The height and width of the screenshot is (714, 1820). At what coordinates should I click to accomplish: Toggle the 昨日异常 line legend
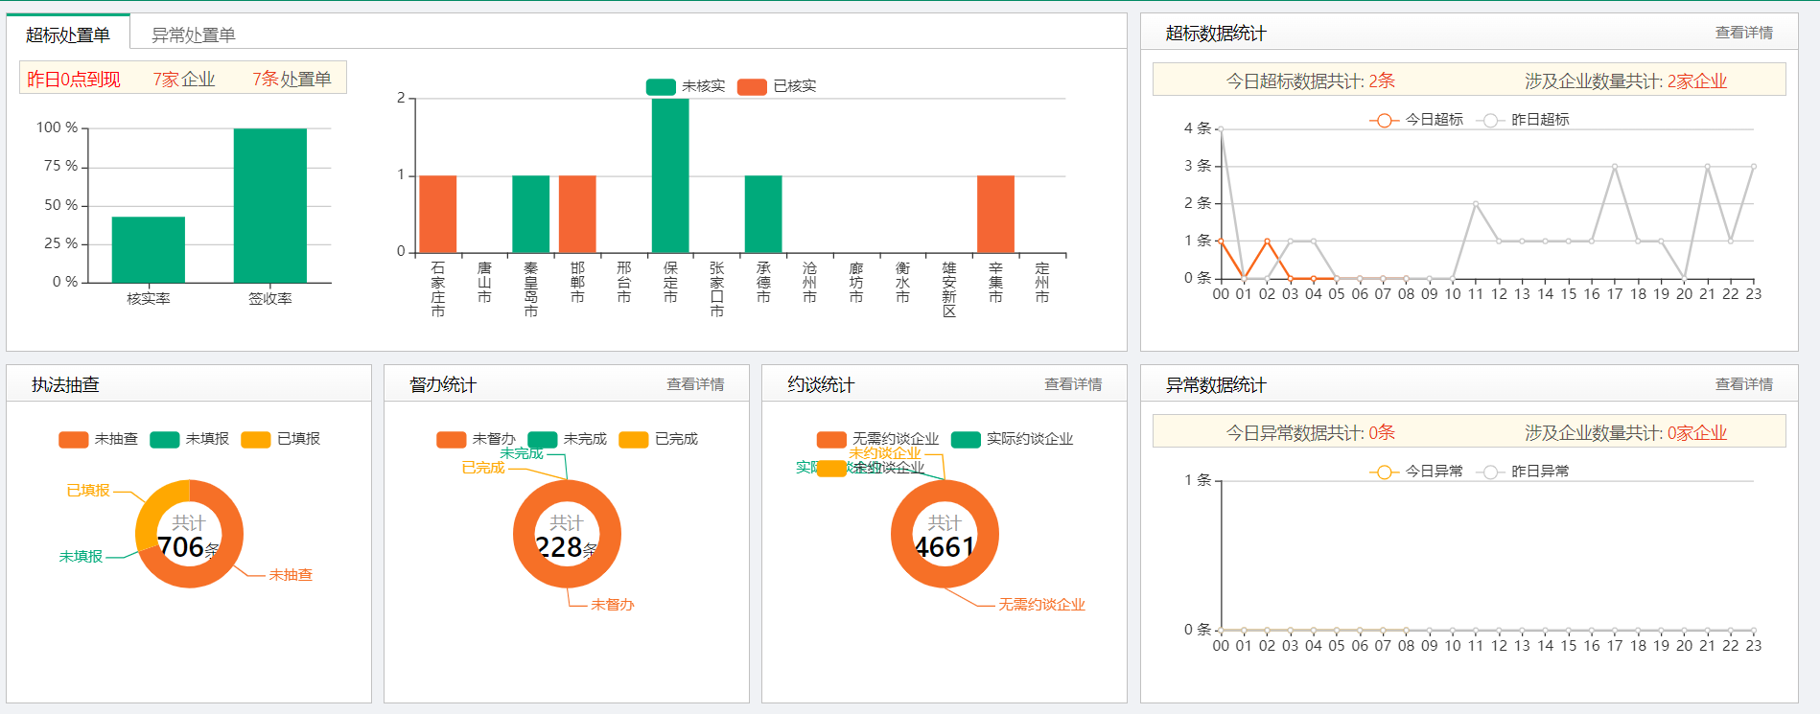coord(1522,472)
